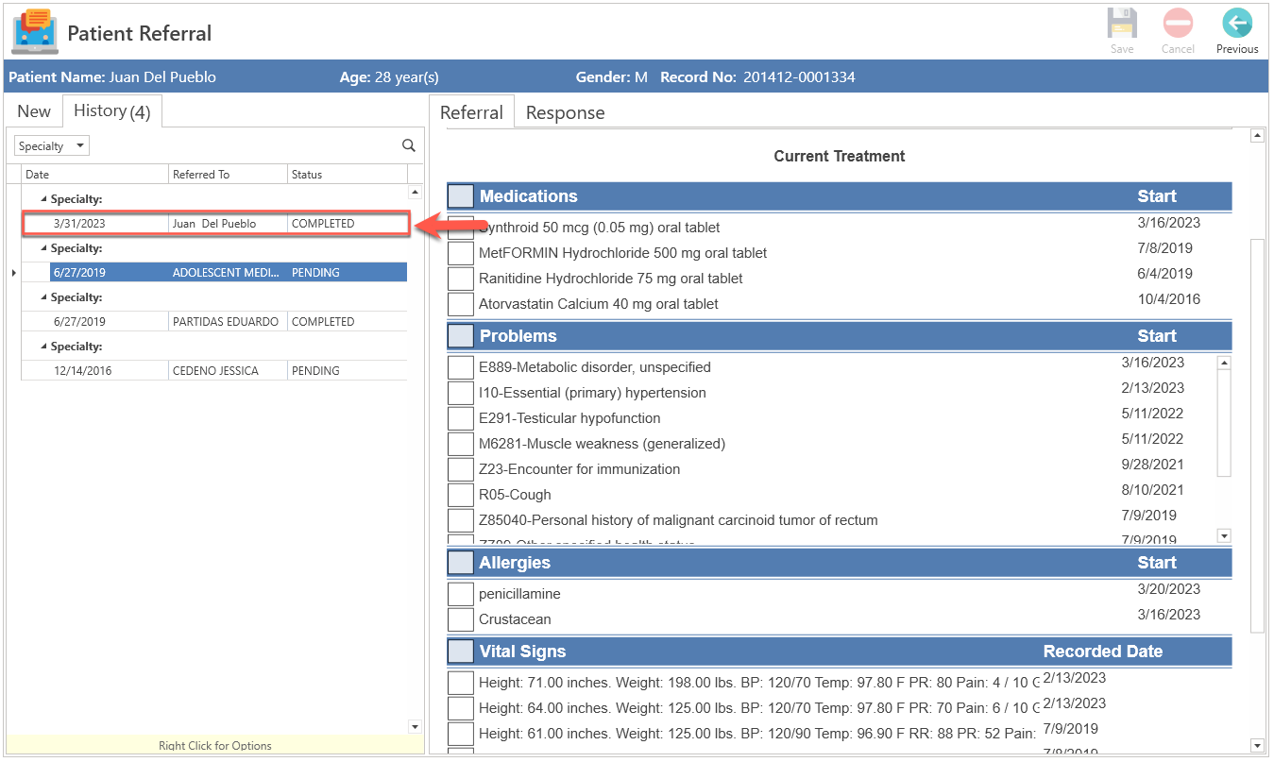Sort by the Date column header
Viewport: 1274px width, 762px height.
click(94, 175)
